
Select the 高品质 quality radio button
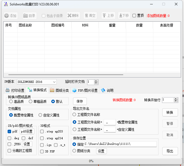coord(11,102)
